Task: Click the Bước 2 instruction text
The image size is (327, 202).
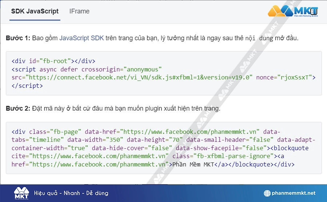Action: pyautogui.click(x=113, y=108)
